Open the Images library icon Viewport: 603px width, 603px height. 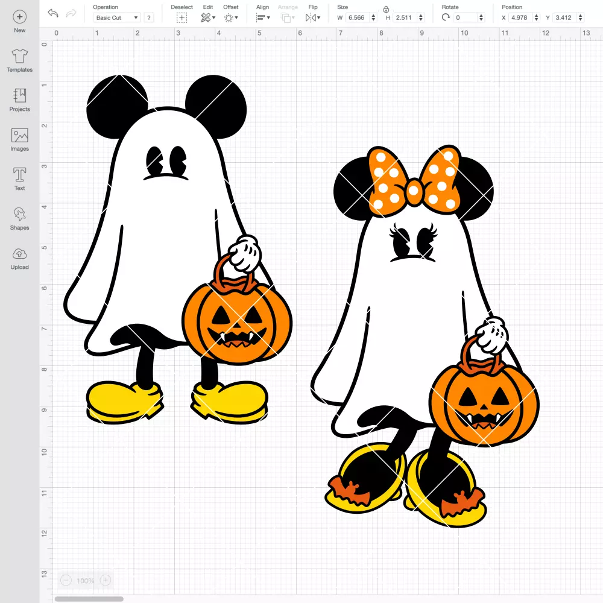coord(20,135)
